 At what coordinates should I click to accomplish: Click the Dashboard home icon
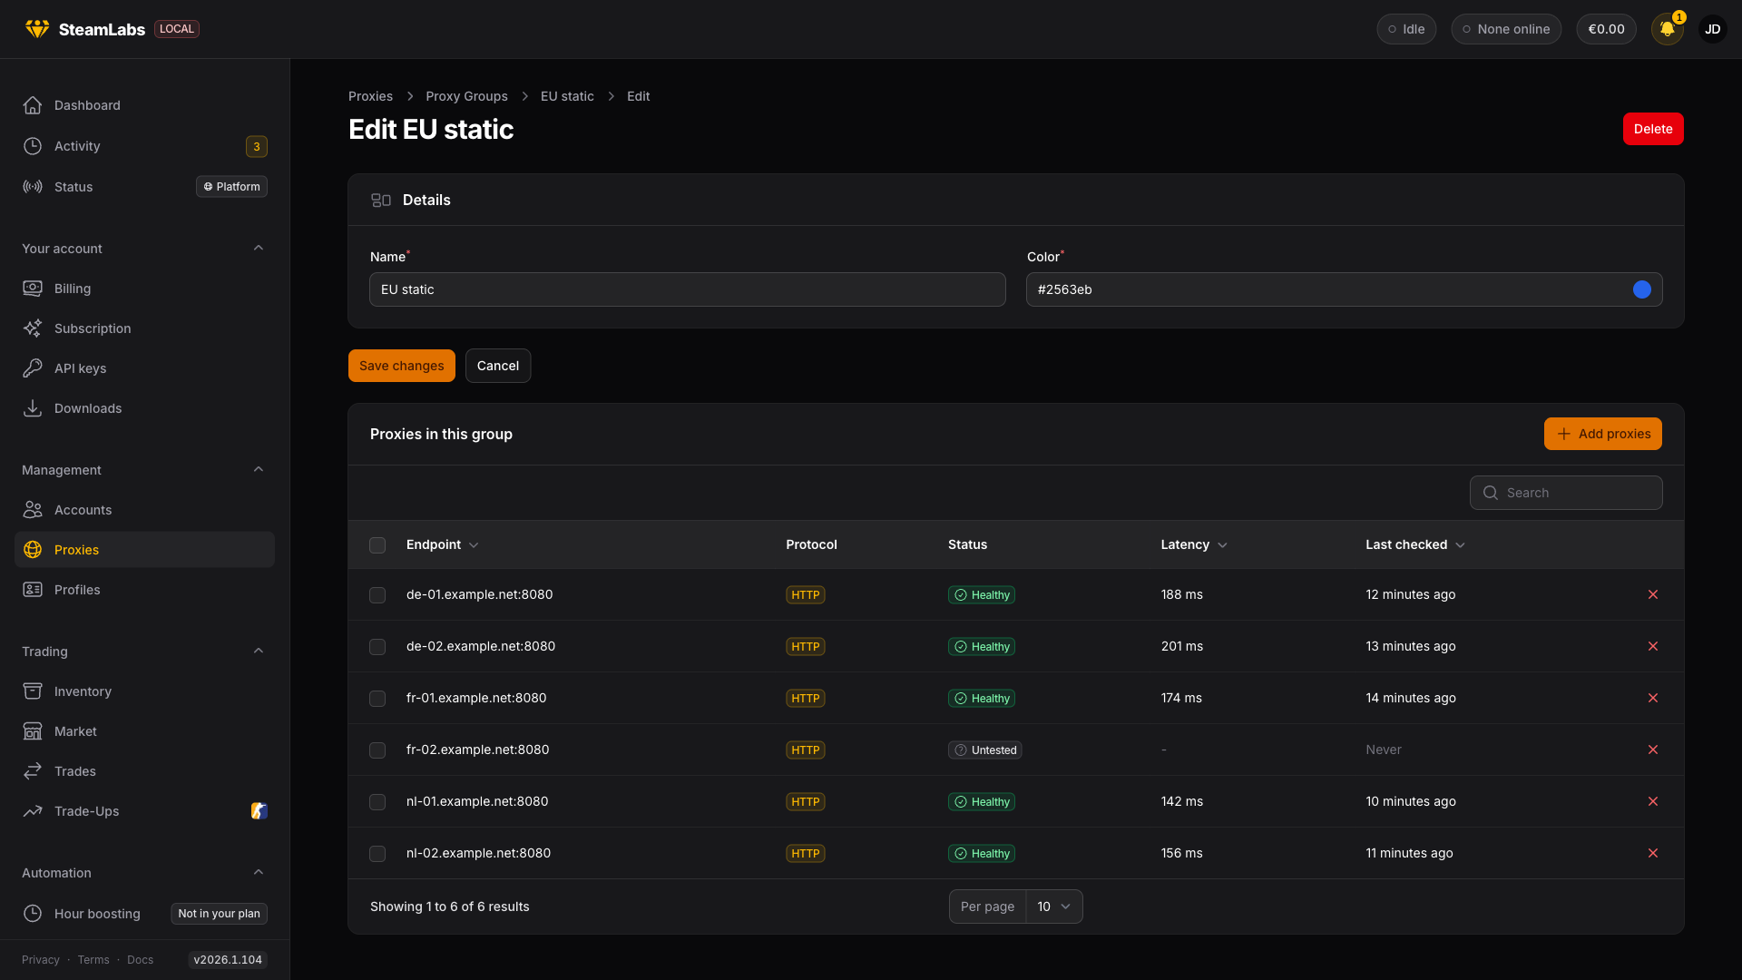[x=33, y=105]
